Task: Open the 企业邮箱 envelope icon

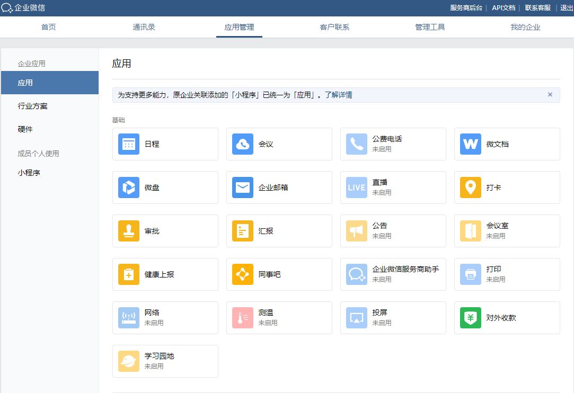Action: (x=243, y=187)
